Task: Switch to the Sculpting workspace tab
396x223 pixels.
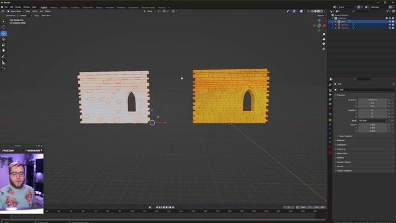Action: click(64, 7)
